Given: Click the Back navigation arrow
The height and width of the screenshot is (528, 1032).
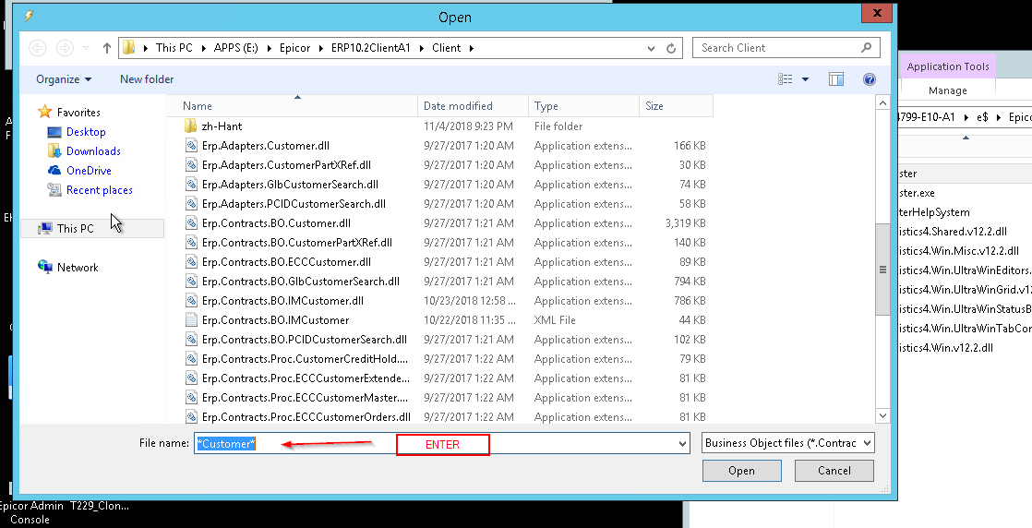Looking at the screenshot, I should (38, 48).
